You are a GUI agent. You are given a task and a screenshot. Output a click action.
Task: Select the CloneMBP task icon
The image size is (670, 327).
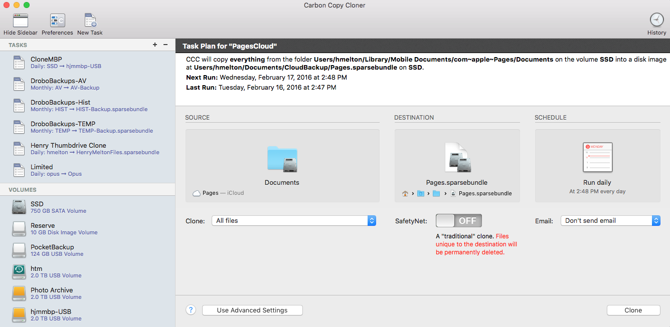pos(19,63)
